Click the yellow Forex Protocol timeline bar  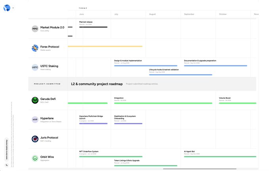105,46
